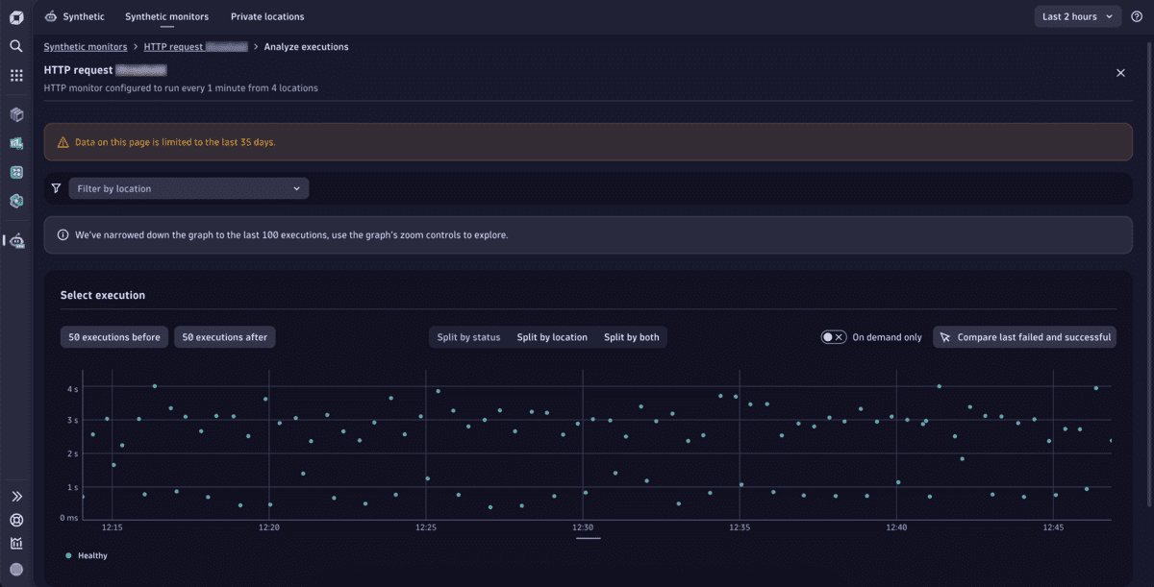Open the Last 2 hours time range dropdown

click(1077, 15)
